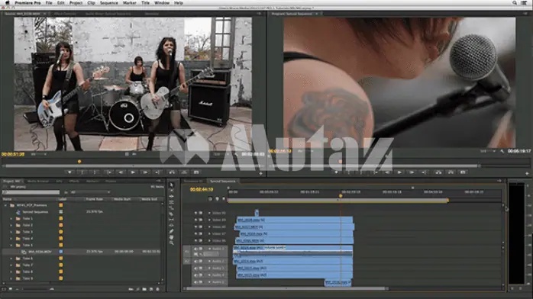Switch to the Media Browser tab
This screenshot has height=299, width=533.
(37, 182)
